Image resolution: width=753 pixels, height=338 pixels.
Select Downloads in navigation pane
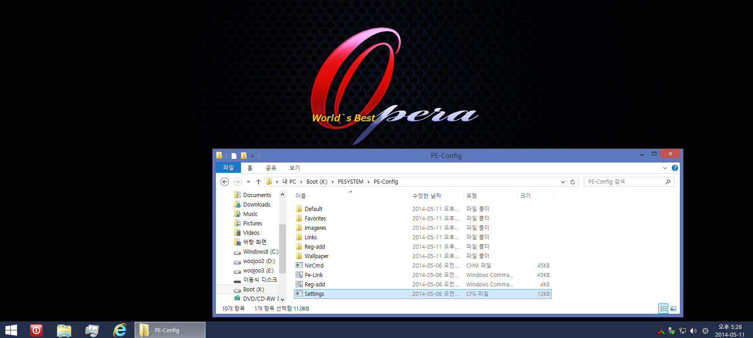click(x=256, y=204)
